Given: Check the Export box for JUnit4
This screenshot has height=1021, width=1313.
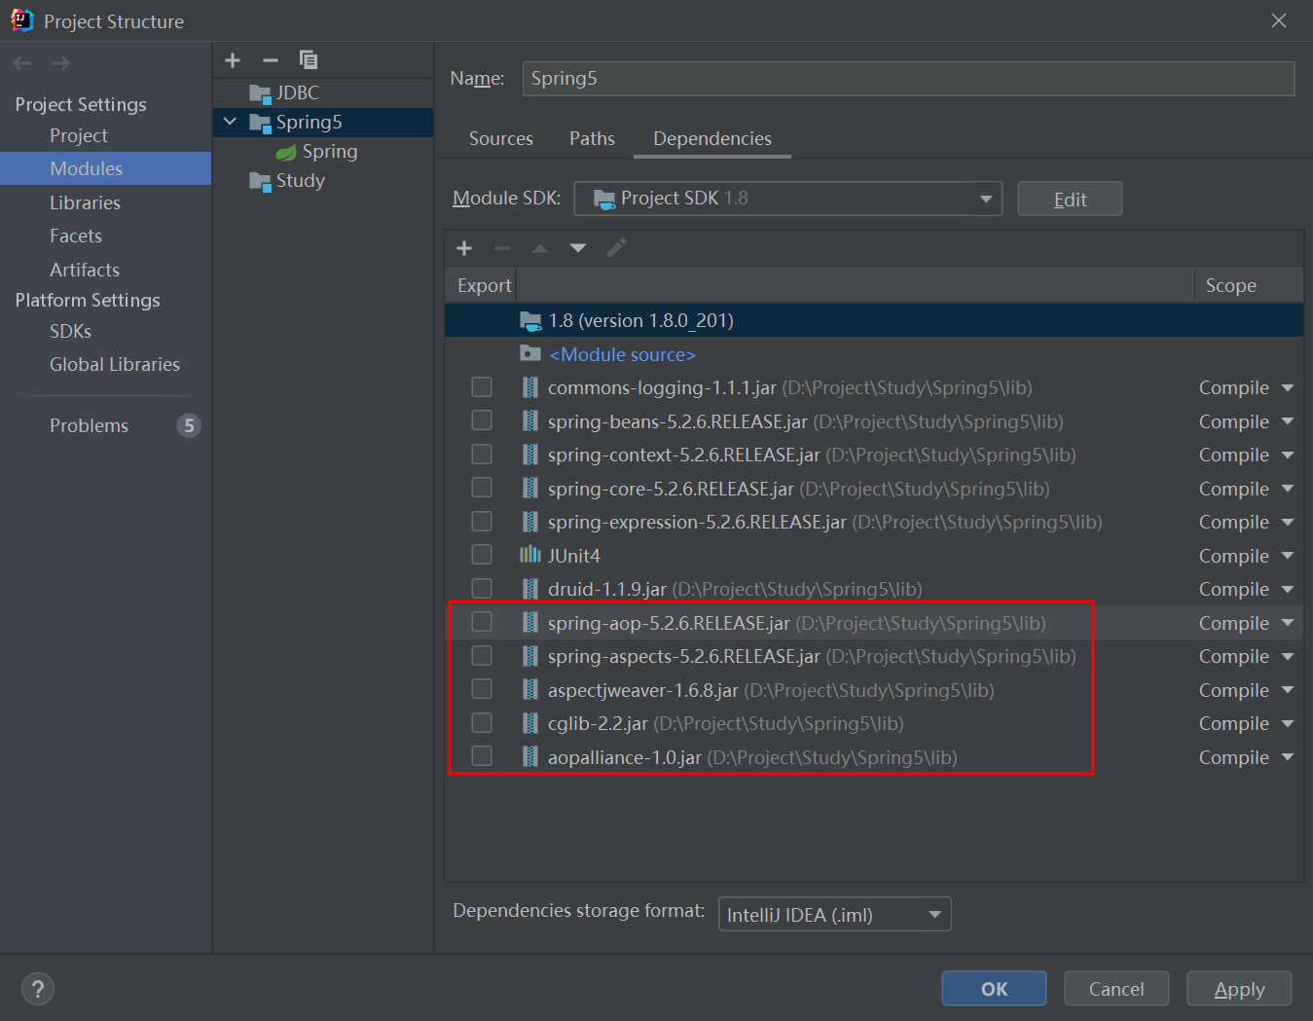Looking at the screenshot, I should (482, 555).
